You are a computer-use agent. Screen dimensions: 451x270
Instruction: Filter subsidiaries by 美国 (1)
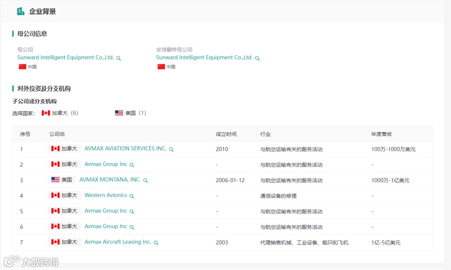pyautogui.click(x=131, y=113)
